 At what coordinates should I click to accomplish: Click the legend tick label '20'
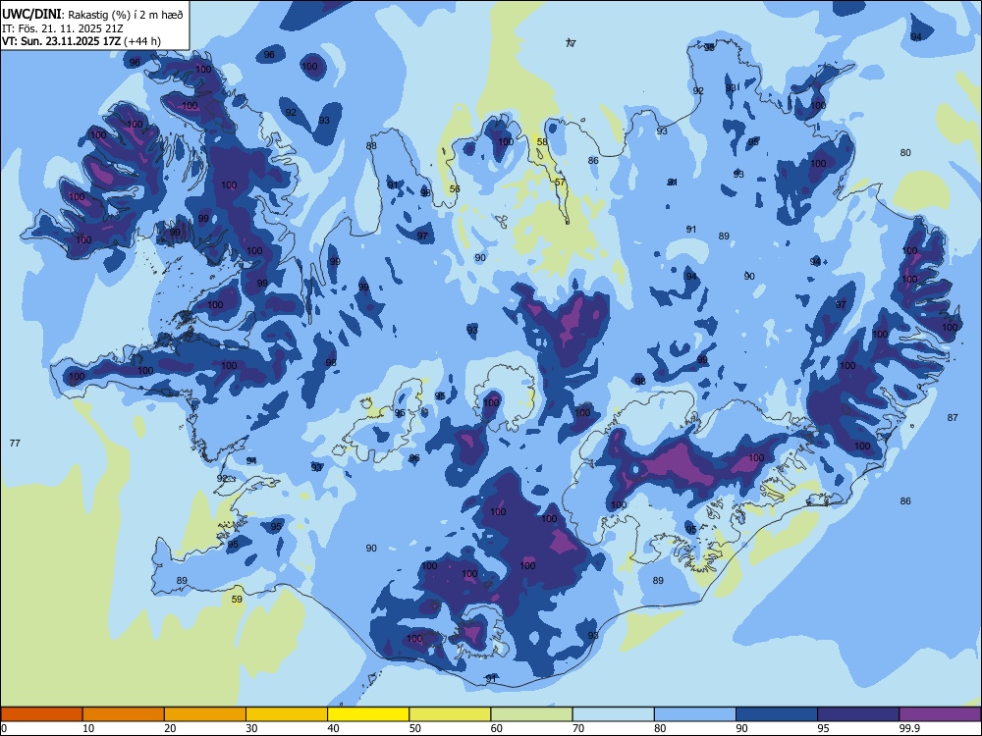click(170, 728)
